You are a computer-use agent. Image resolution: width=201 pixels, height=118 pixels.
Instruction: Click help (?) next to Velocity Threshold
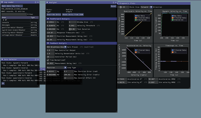tap(98, 26)
